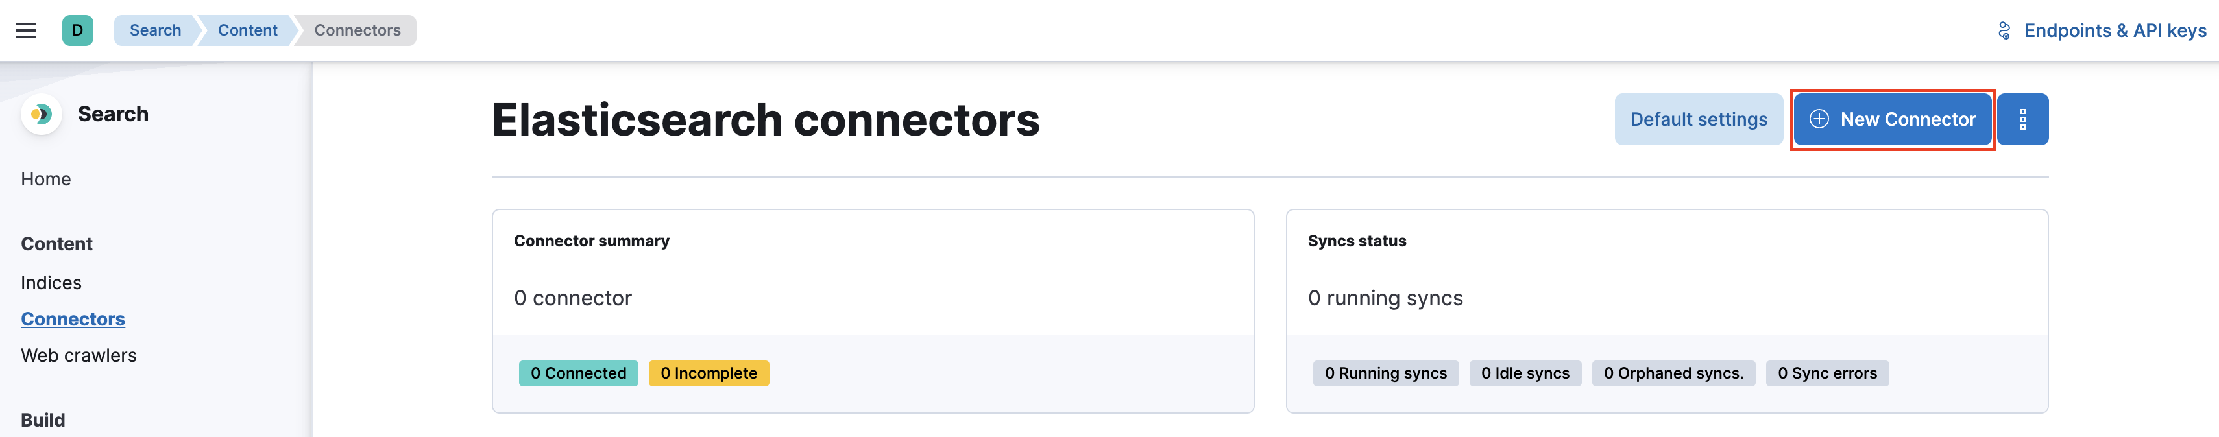Screen dimensions: 2219x437
Task: Select the Search app logo icon
Action: [x=42, y=113]
